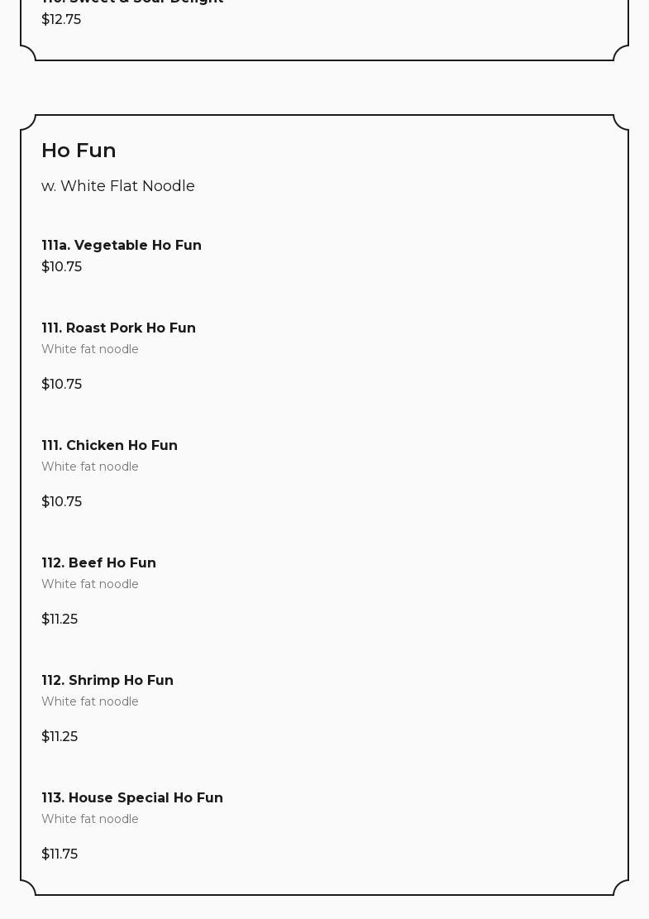Select 113. House Special Ho Fun
Screen dimensions: 649x919
tap(132, 798)
